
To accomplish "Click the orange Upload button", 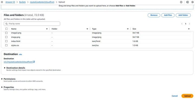I will click(x=187, y=96).
